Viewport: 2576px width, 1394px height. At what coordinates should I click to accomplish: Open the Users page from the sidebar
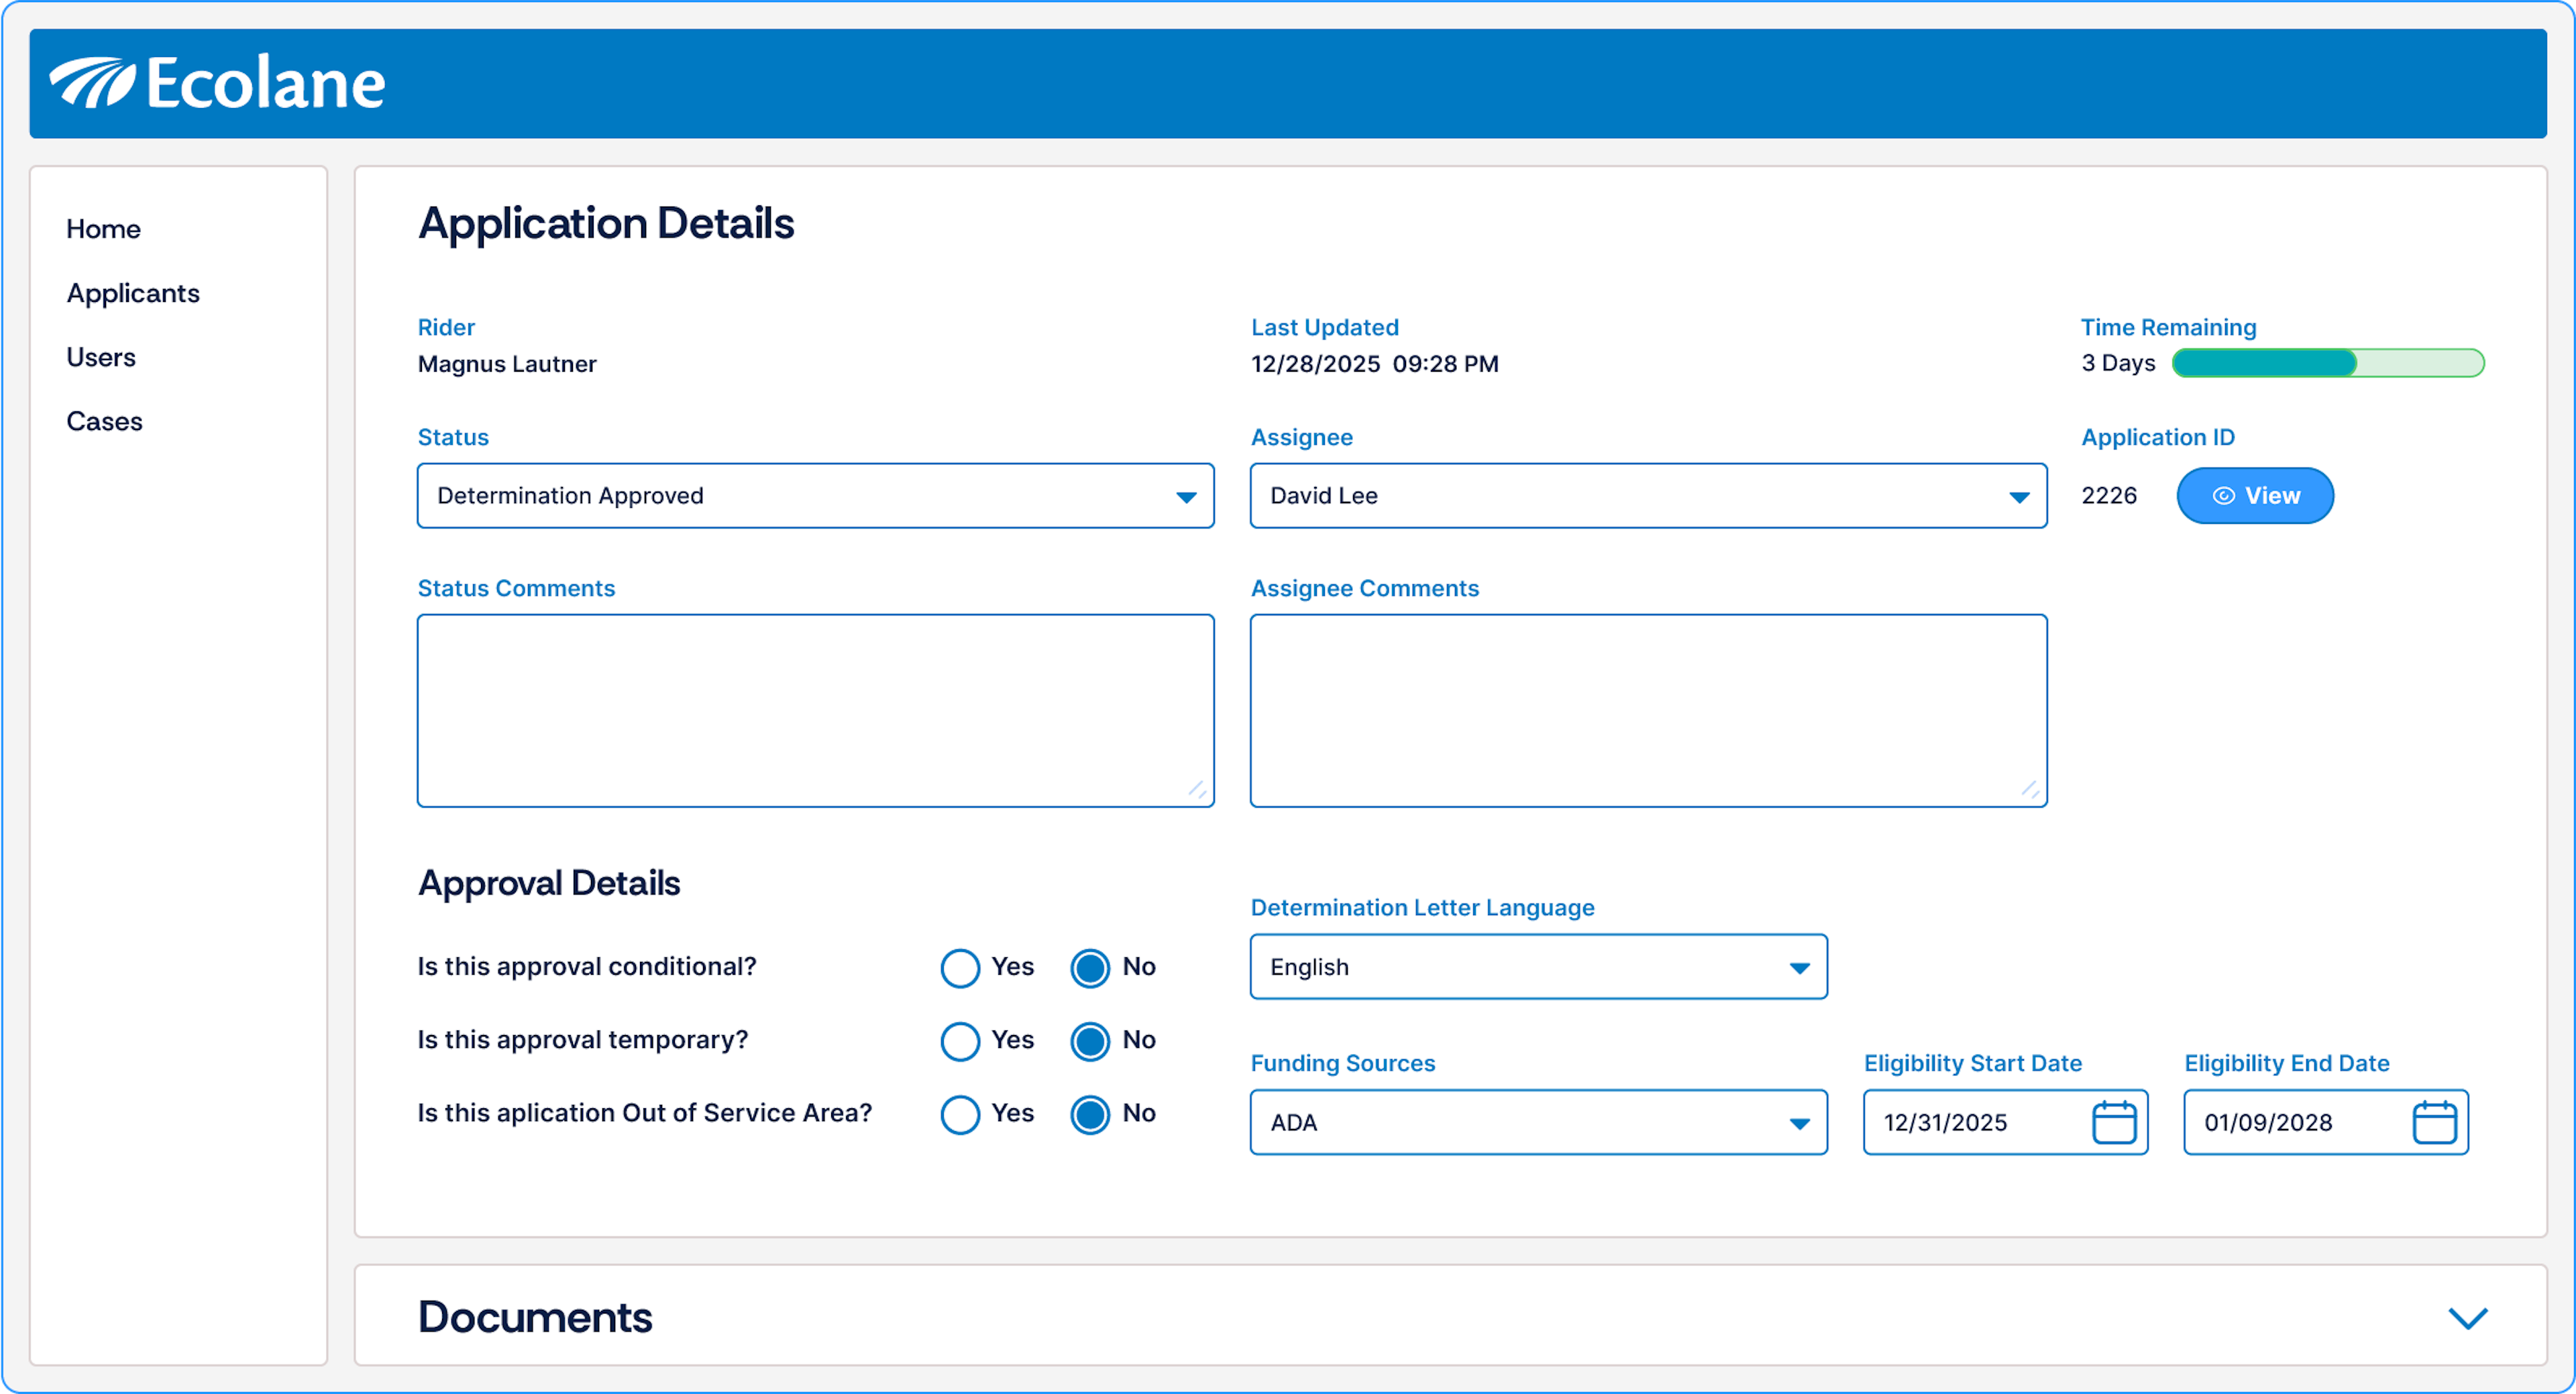pyautogui.click(x=100, y=357)
